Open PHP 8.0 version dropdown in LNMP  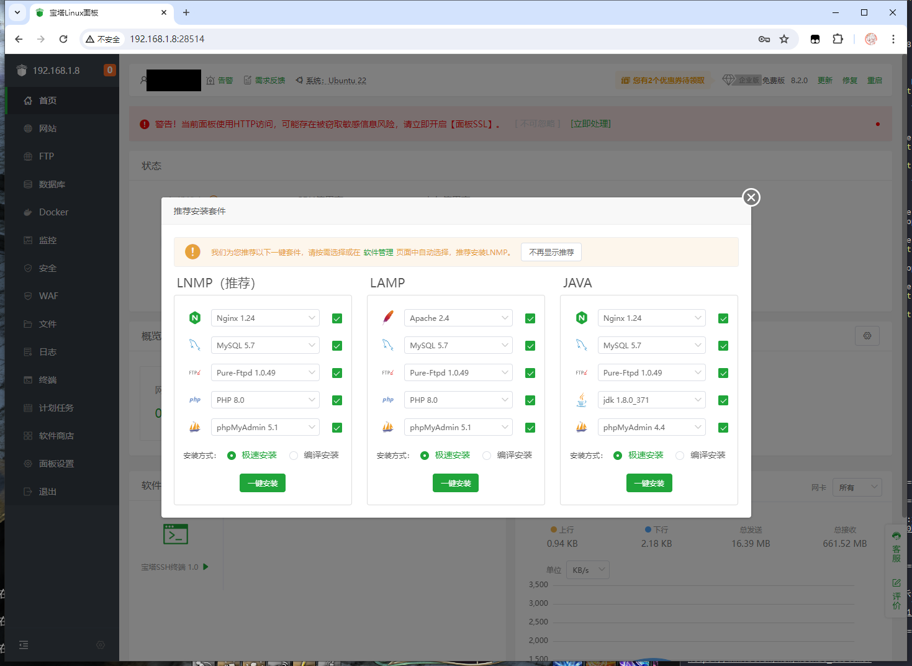(x=265, y=400)
